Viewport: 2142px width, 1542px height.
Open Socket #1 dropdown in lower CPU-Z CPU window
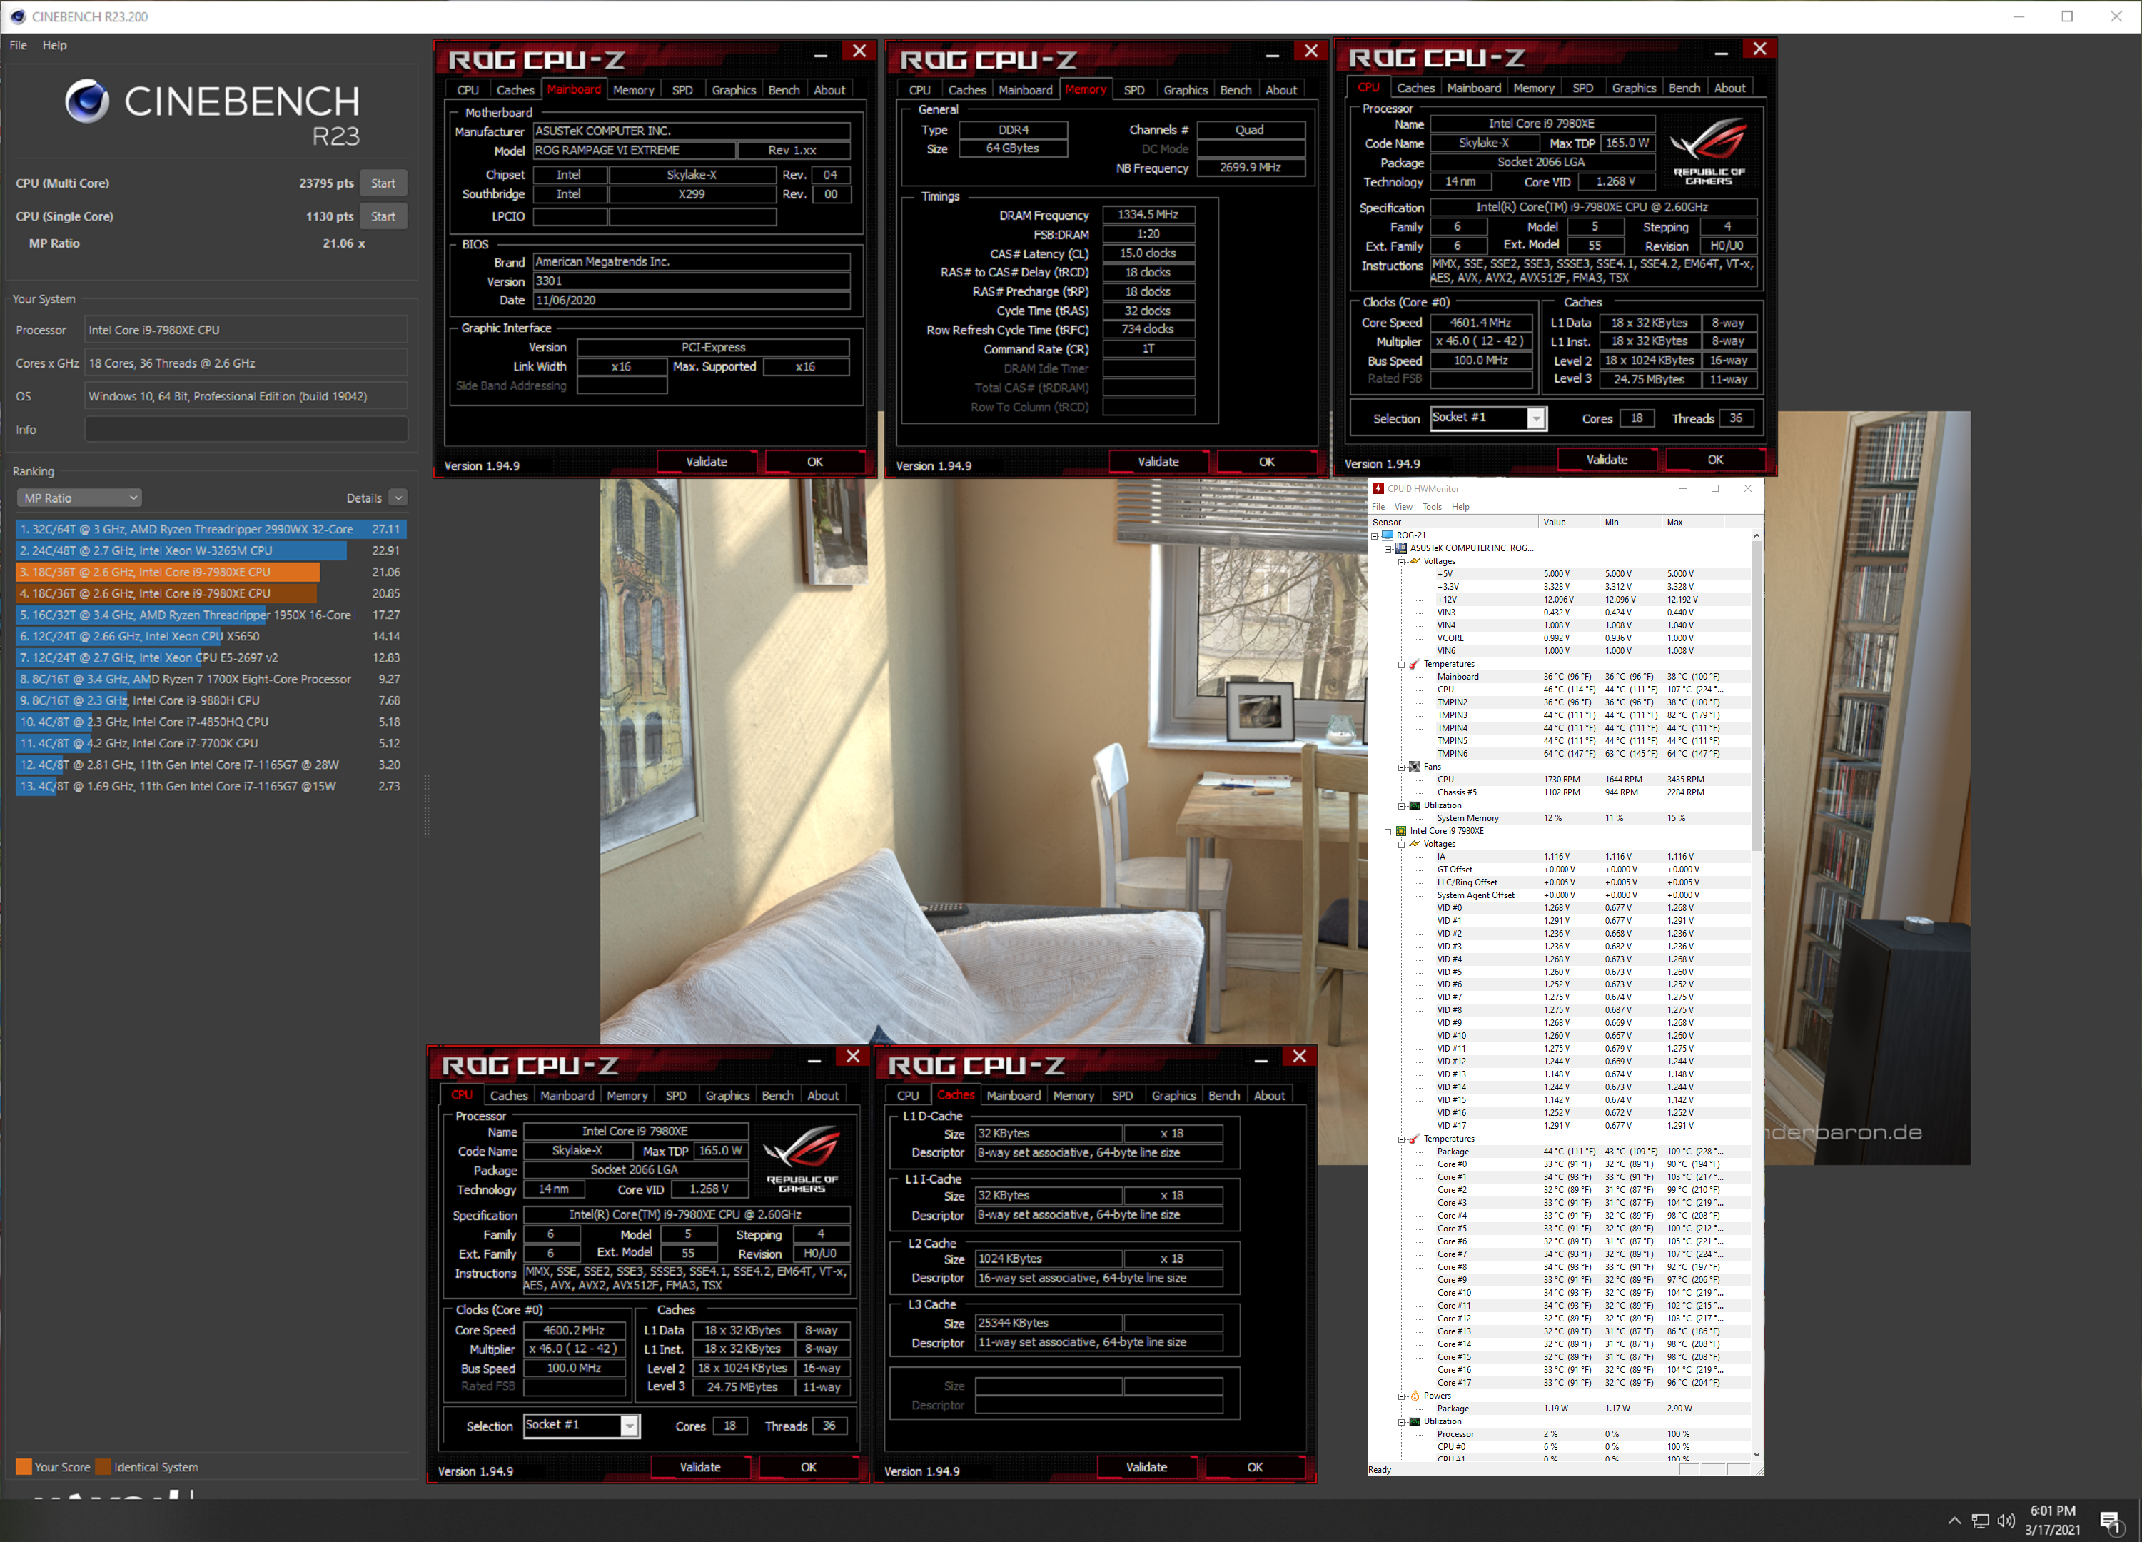pyautogui.click(x=629, y=1427)
